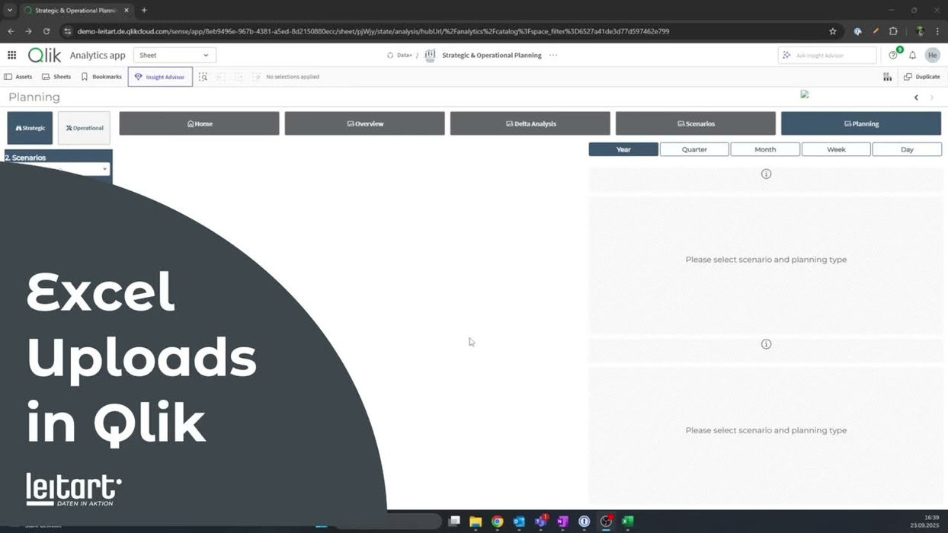Go to the next sheet arrow

[931, 97]
